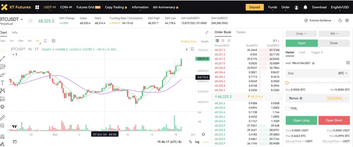This screenshot has width=353, height=147.
Task: Click the favorite star icon beside BTCUSDT
Action: (x=31, y=21)
